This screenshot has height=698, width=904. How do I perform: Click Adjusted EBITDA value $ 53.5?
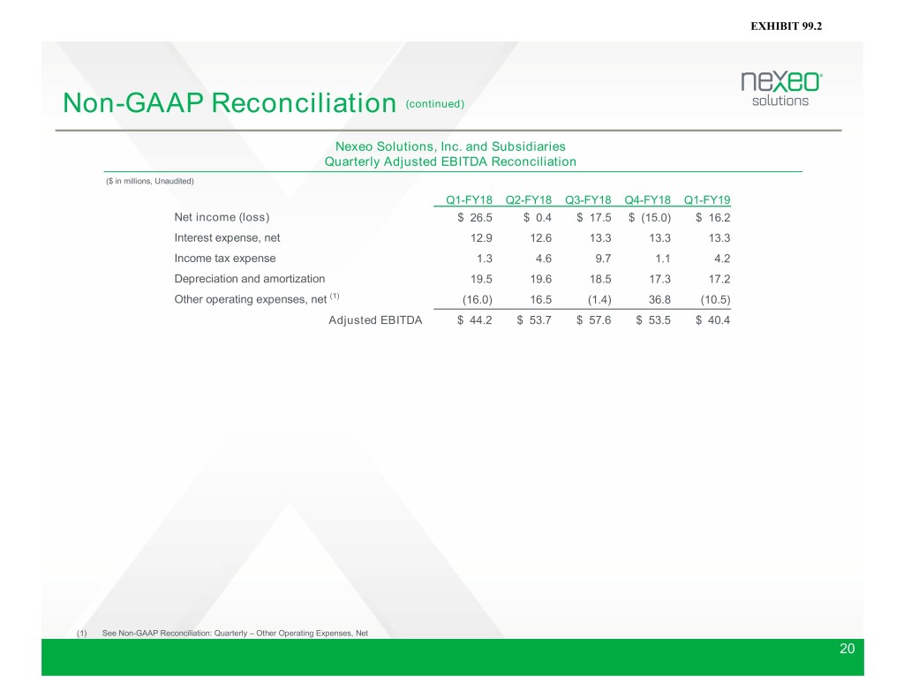(x=653, y=320)
